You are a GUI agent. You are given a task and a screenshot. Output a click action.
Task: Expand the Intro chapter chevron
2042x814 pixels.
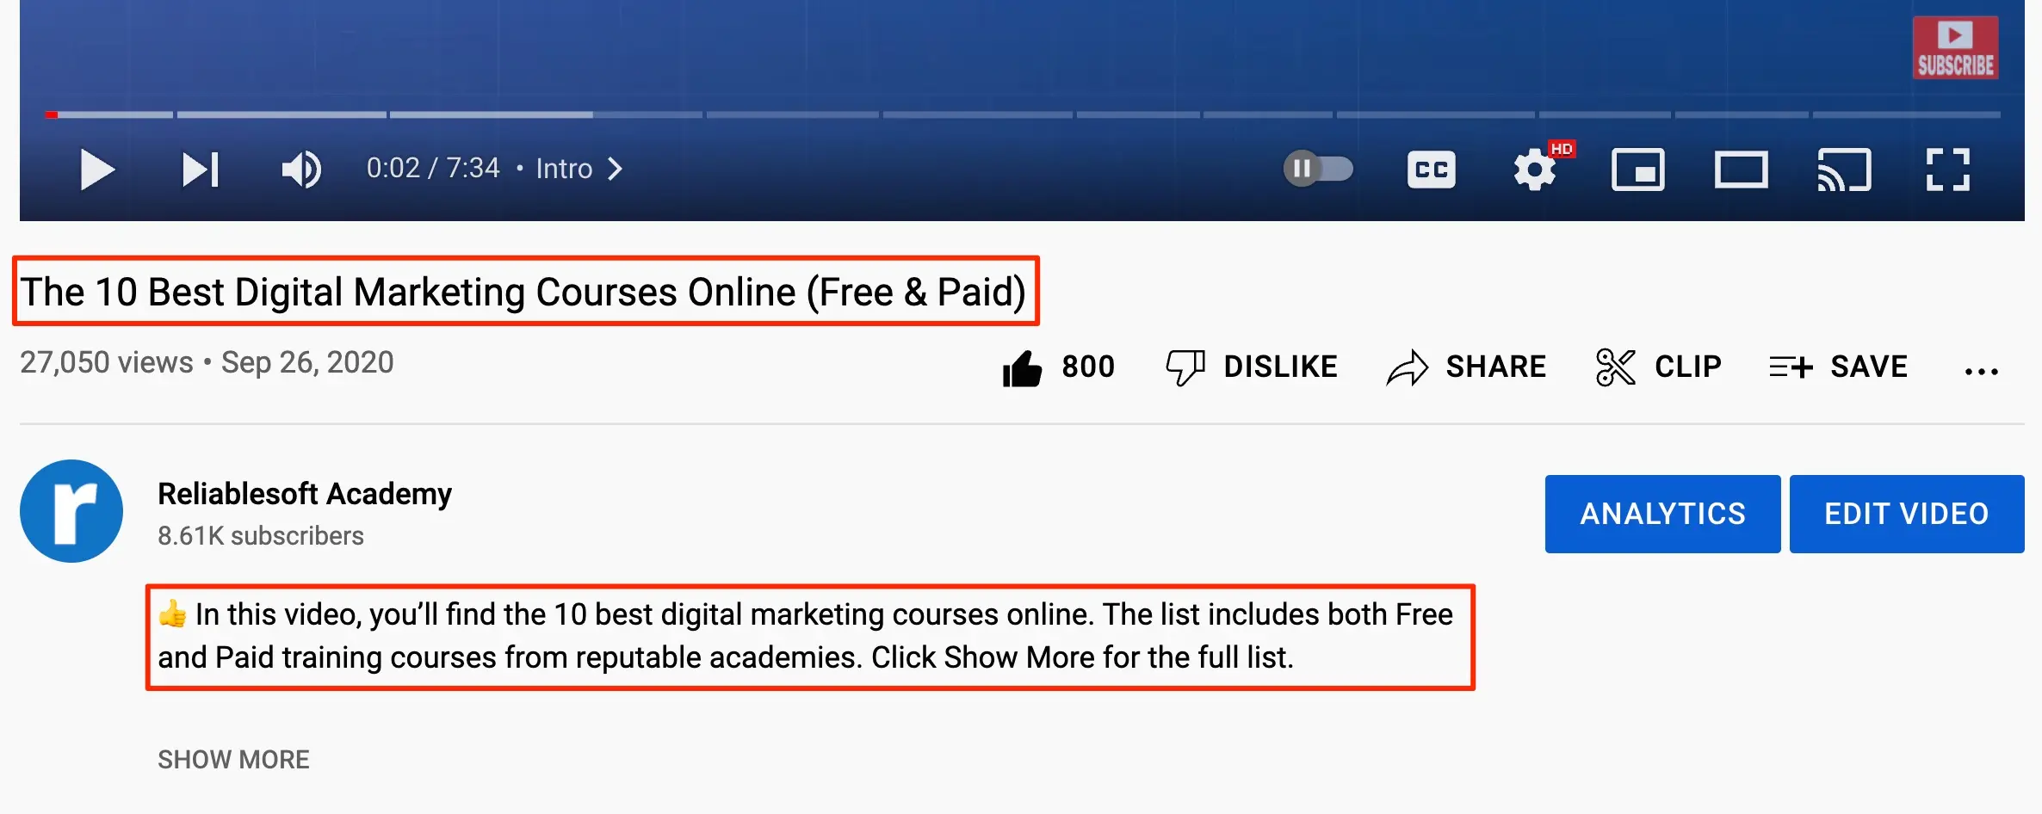[x=615, y=169]
